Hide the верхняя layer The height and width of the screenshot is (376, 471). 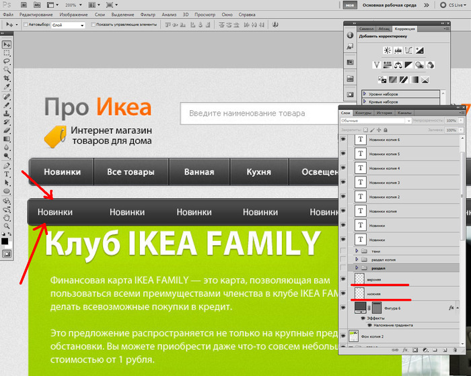(343, 279)
